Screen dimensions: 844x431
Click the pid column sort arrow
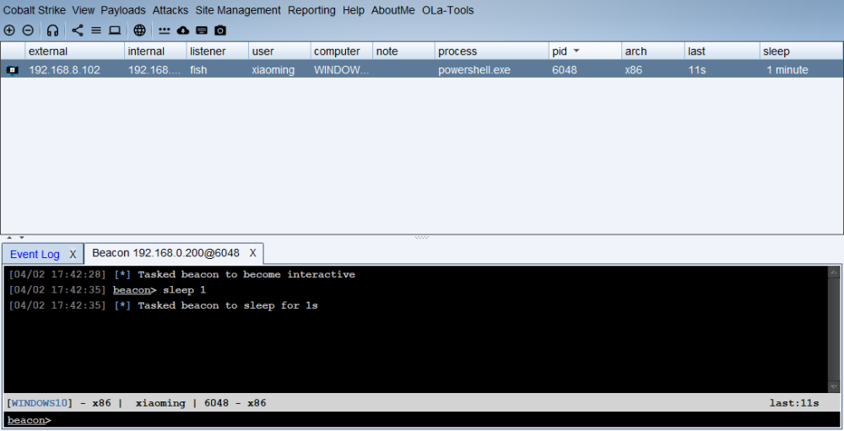[576, 51]
